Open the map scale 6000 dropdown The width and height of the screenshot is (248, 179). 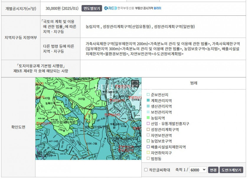[198, 170]
